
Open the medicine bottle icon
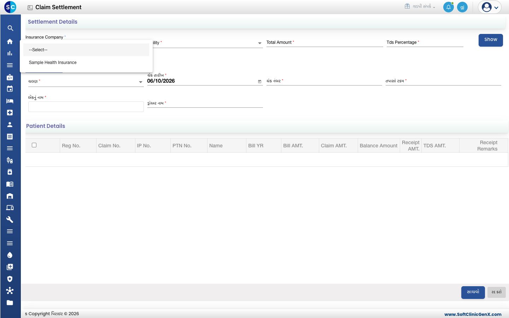[10, 172]
